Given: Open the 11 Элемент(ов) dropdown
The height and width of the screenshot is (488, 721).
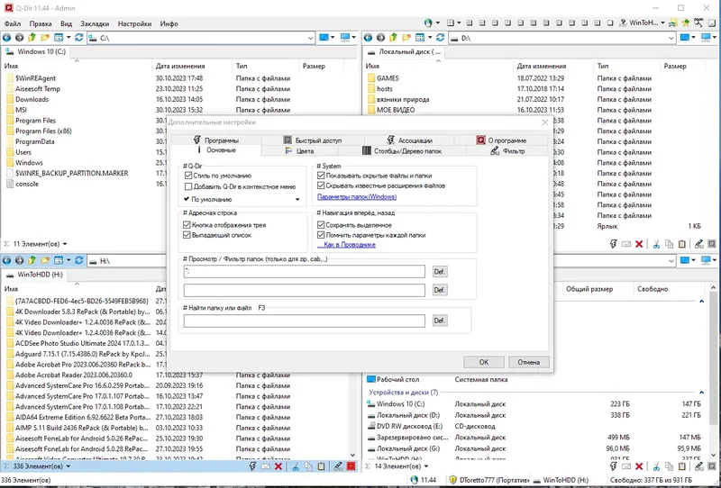Looking at the screenshot, I should point(65,244).
